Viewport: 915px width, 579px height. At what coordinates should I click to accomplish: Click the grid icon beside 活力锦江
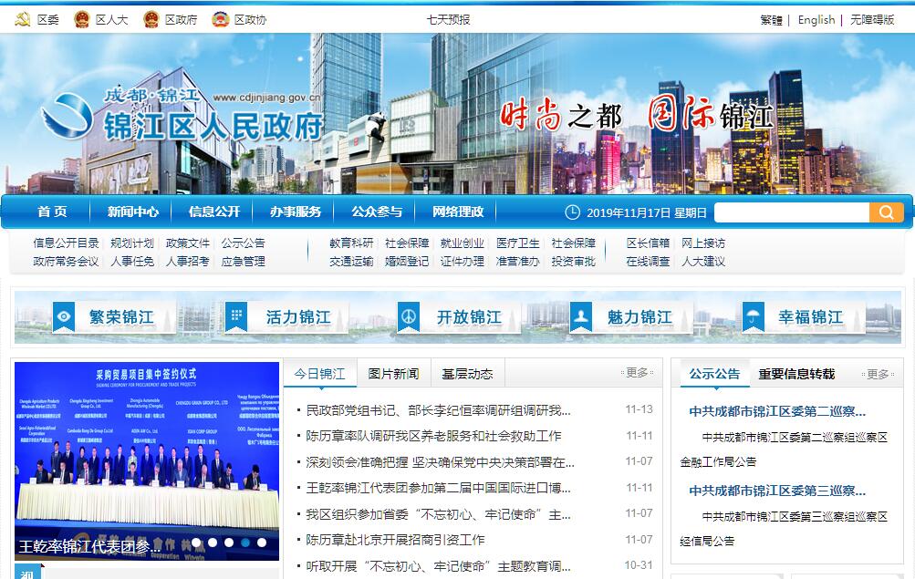point(236,317)
